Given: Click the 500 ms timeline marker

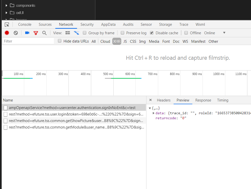Looking at the screenshot, I should [x=108, y=74].
